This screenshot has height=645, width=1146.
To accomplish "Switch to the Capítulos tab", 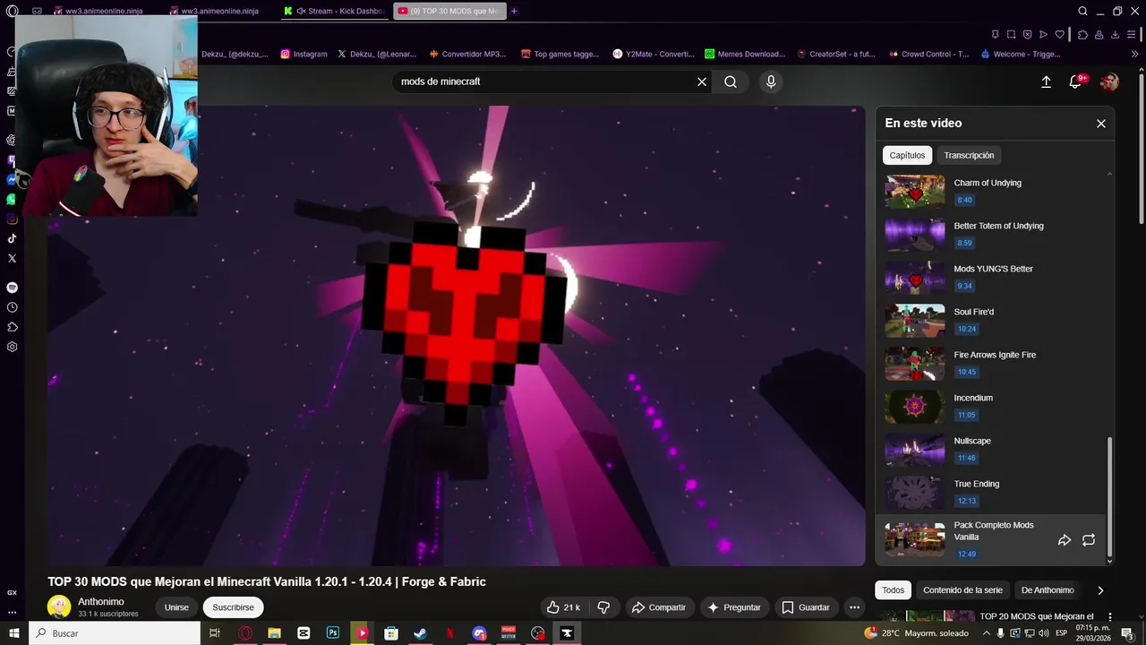I will pyautogui.click(x=907, y=155).
